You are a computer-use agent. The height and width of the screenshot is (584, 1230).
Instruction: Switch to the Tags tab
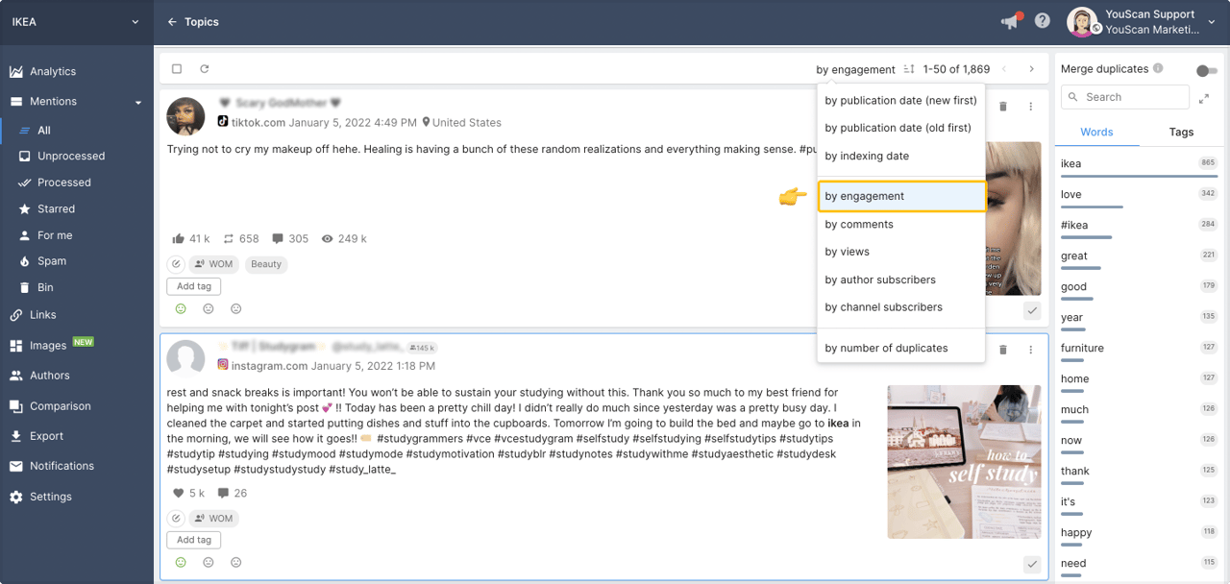point(1181,132)
